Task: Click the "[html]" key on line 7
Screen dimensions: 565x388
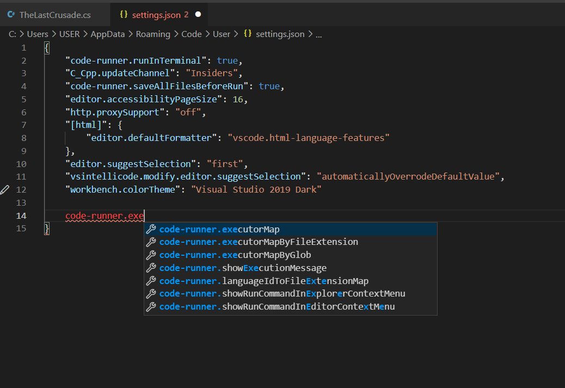Action: (x=86, y=125)
